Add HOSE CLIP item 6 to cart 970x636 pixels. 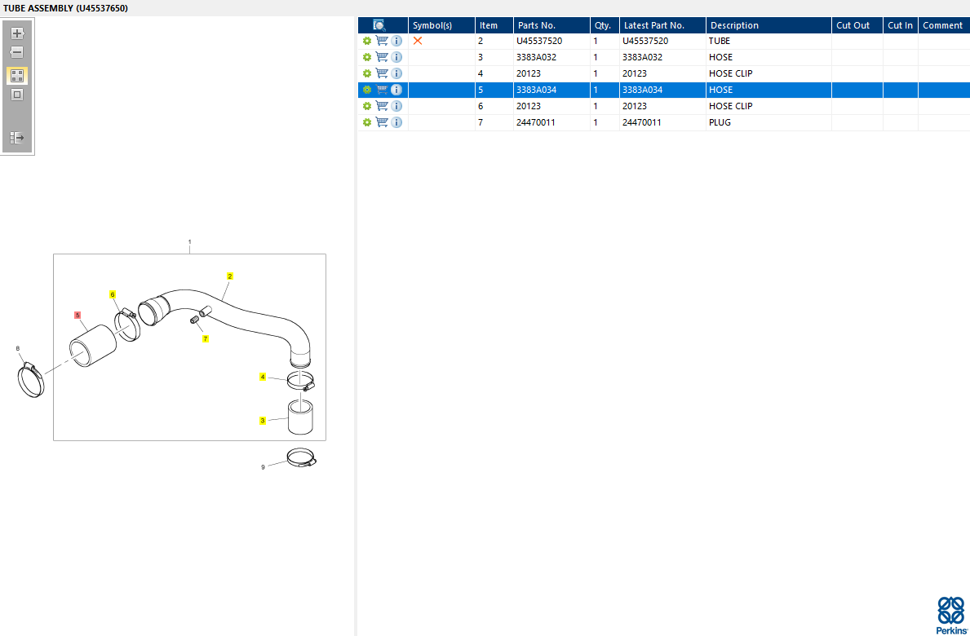(x=383, y=106)
